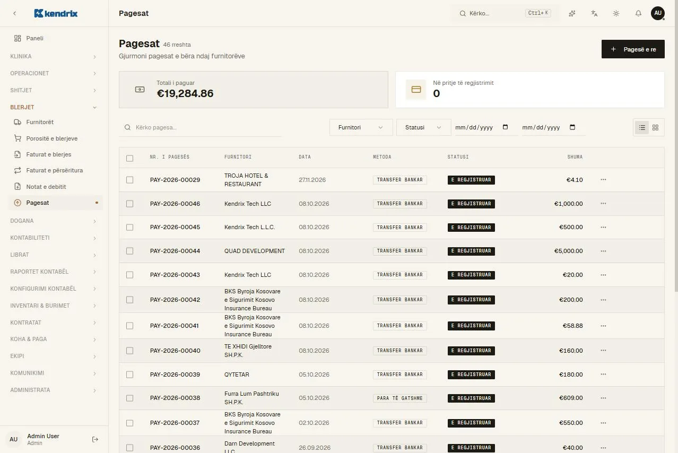The height and width of the screenshot is (453, 678).
Task: Open the Kendrix logo home
Action: (x=56, y=13)
